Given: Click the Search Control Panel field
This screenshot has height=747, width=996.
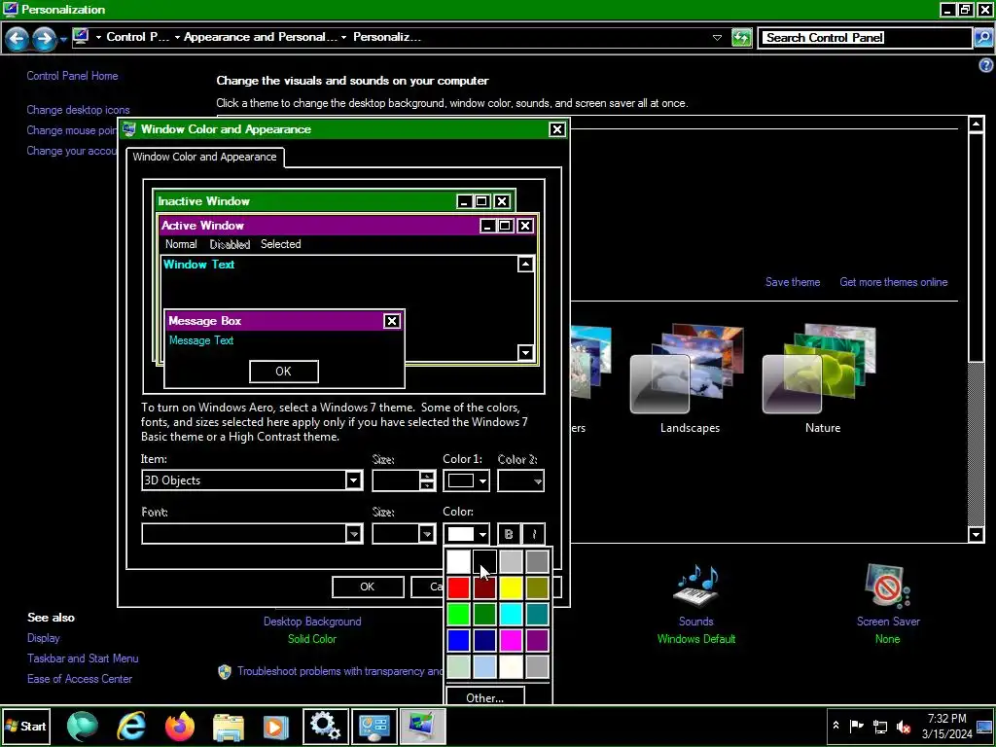Looking at the screenshot, I should (x=866, y=38).
